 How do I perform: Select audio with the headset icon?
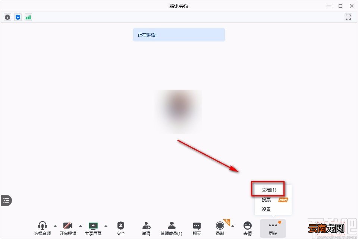[x=43, y=228]
